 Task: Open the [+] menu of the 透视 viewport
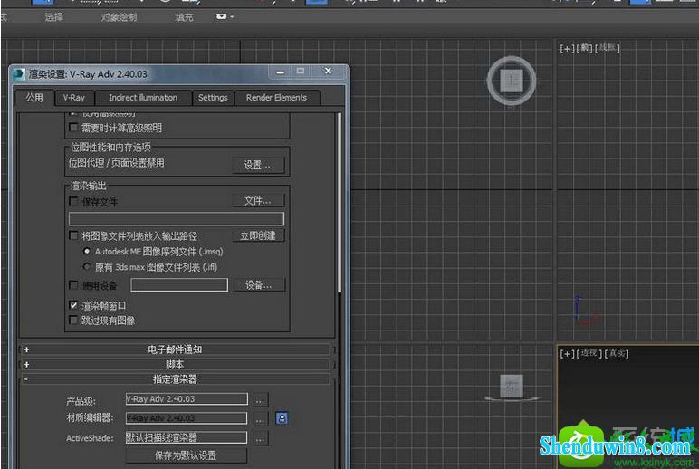(x=567, y=353)
